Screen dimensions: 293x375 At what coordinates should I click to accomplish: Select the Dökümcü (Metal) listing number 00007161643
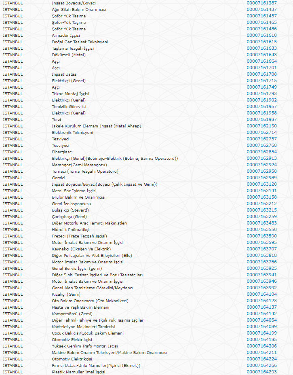[x=261, y=55]
